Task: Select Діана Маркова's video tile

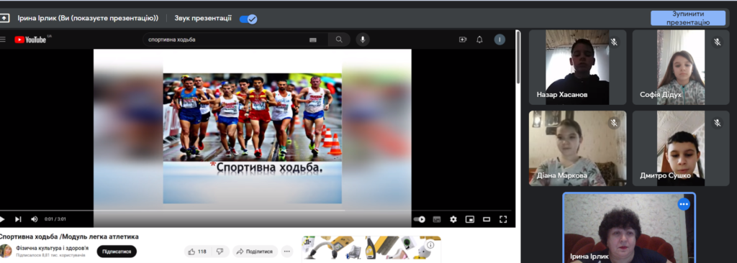Action: click(x=577, y=148)
